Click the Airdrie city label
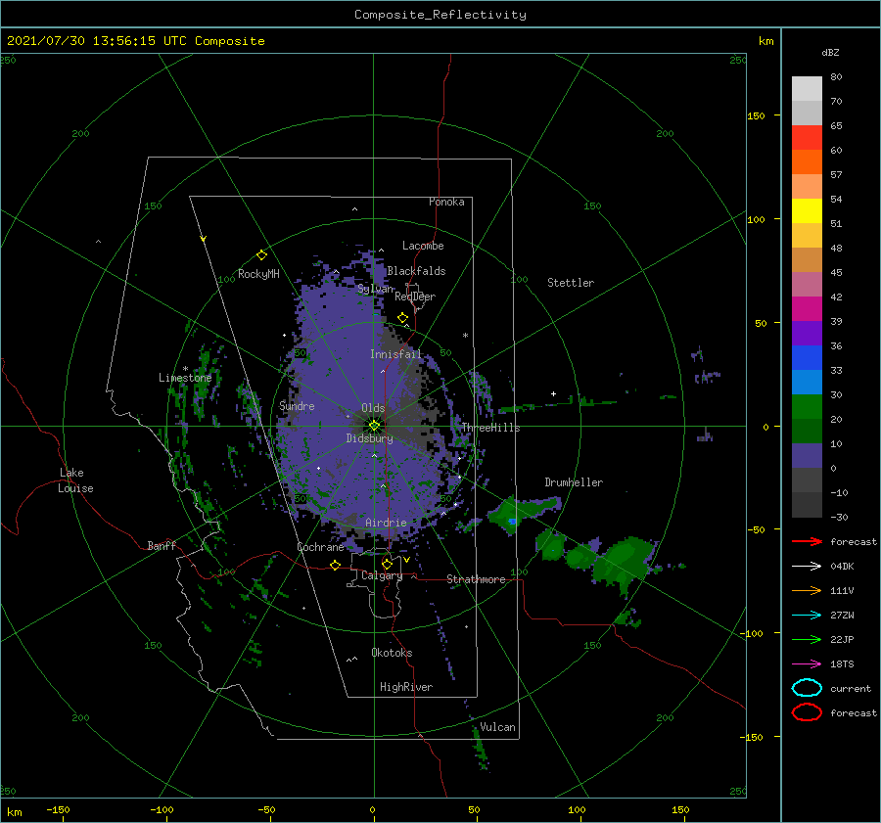The width and height of the screenshot is (881, 823). tap(386, 523)
